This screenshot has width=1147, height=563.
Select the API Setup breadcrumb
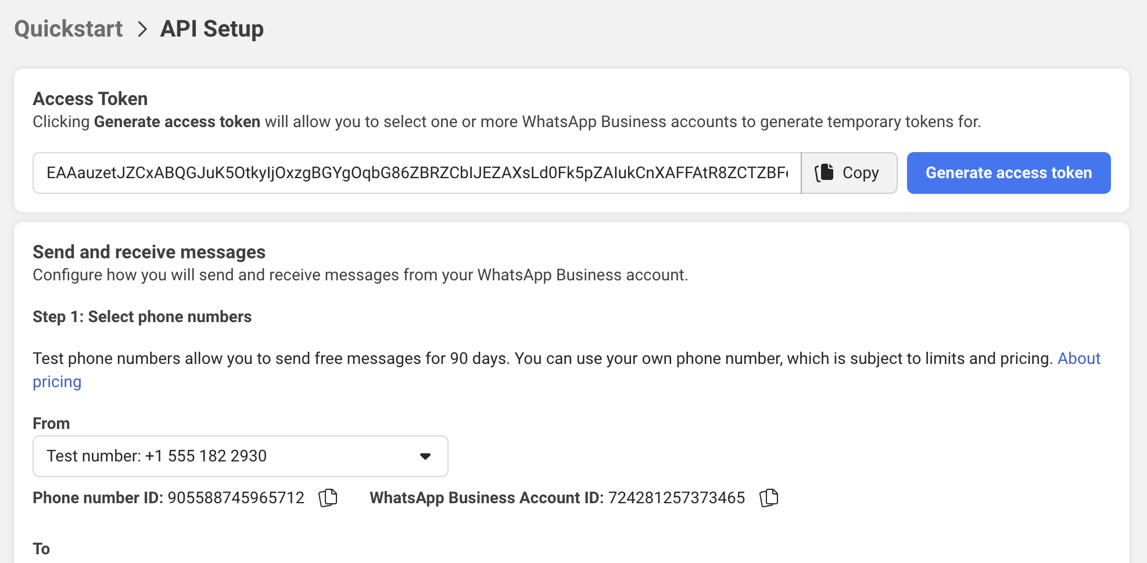[x=212, y=29]
